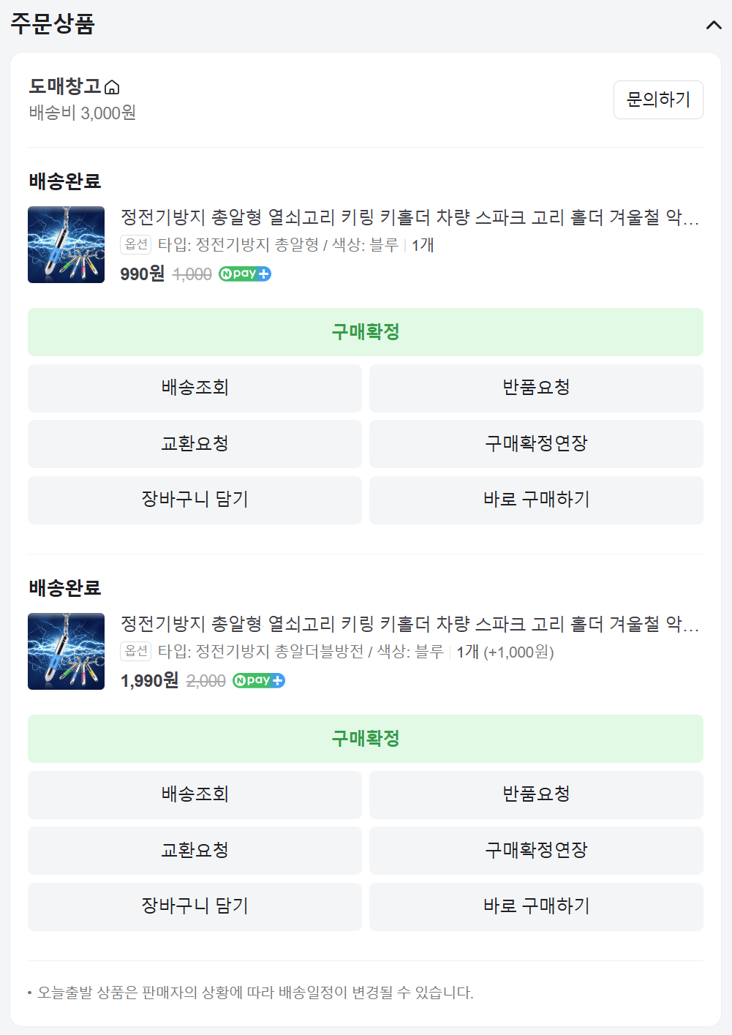Track delivery for the 990원 item
Screen dimensions: 732x1035
click(x=195, y=388)
